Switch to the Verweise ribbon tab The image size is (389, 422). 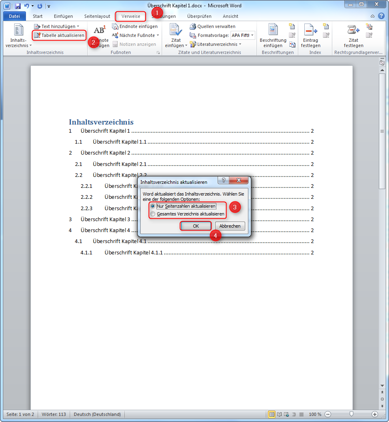click(130, 16)
